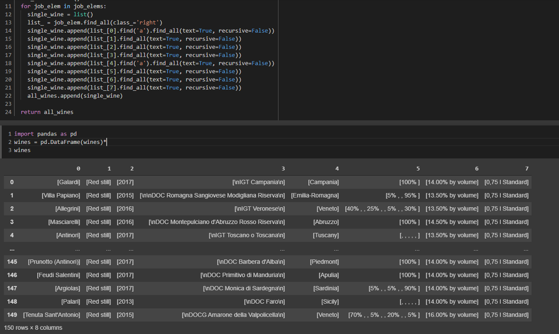
Task: Click row index 145
Action: point(12,262)
